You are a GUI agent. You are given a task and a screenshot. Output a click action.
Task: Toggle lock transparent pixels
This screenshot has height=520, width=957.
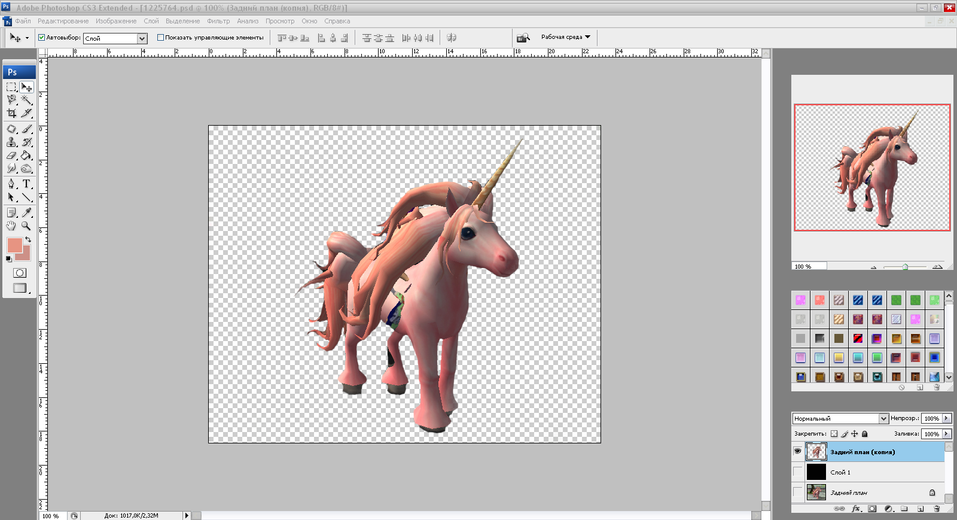tap(834, 434)
